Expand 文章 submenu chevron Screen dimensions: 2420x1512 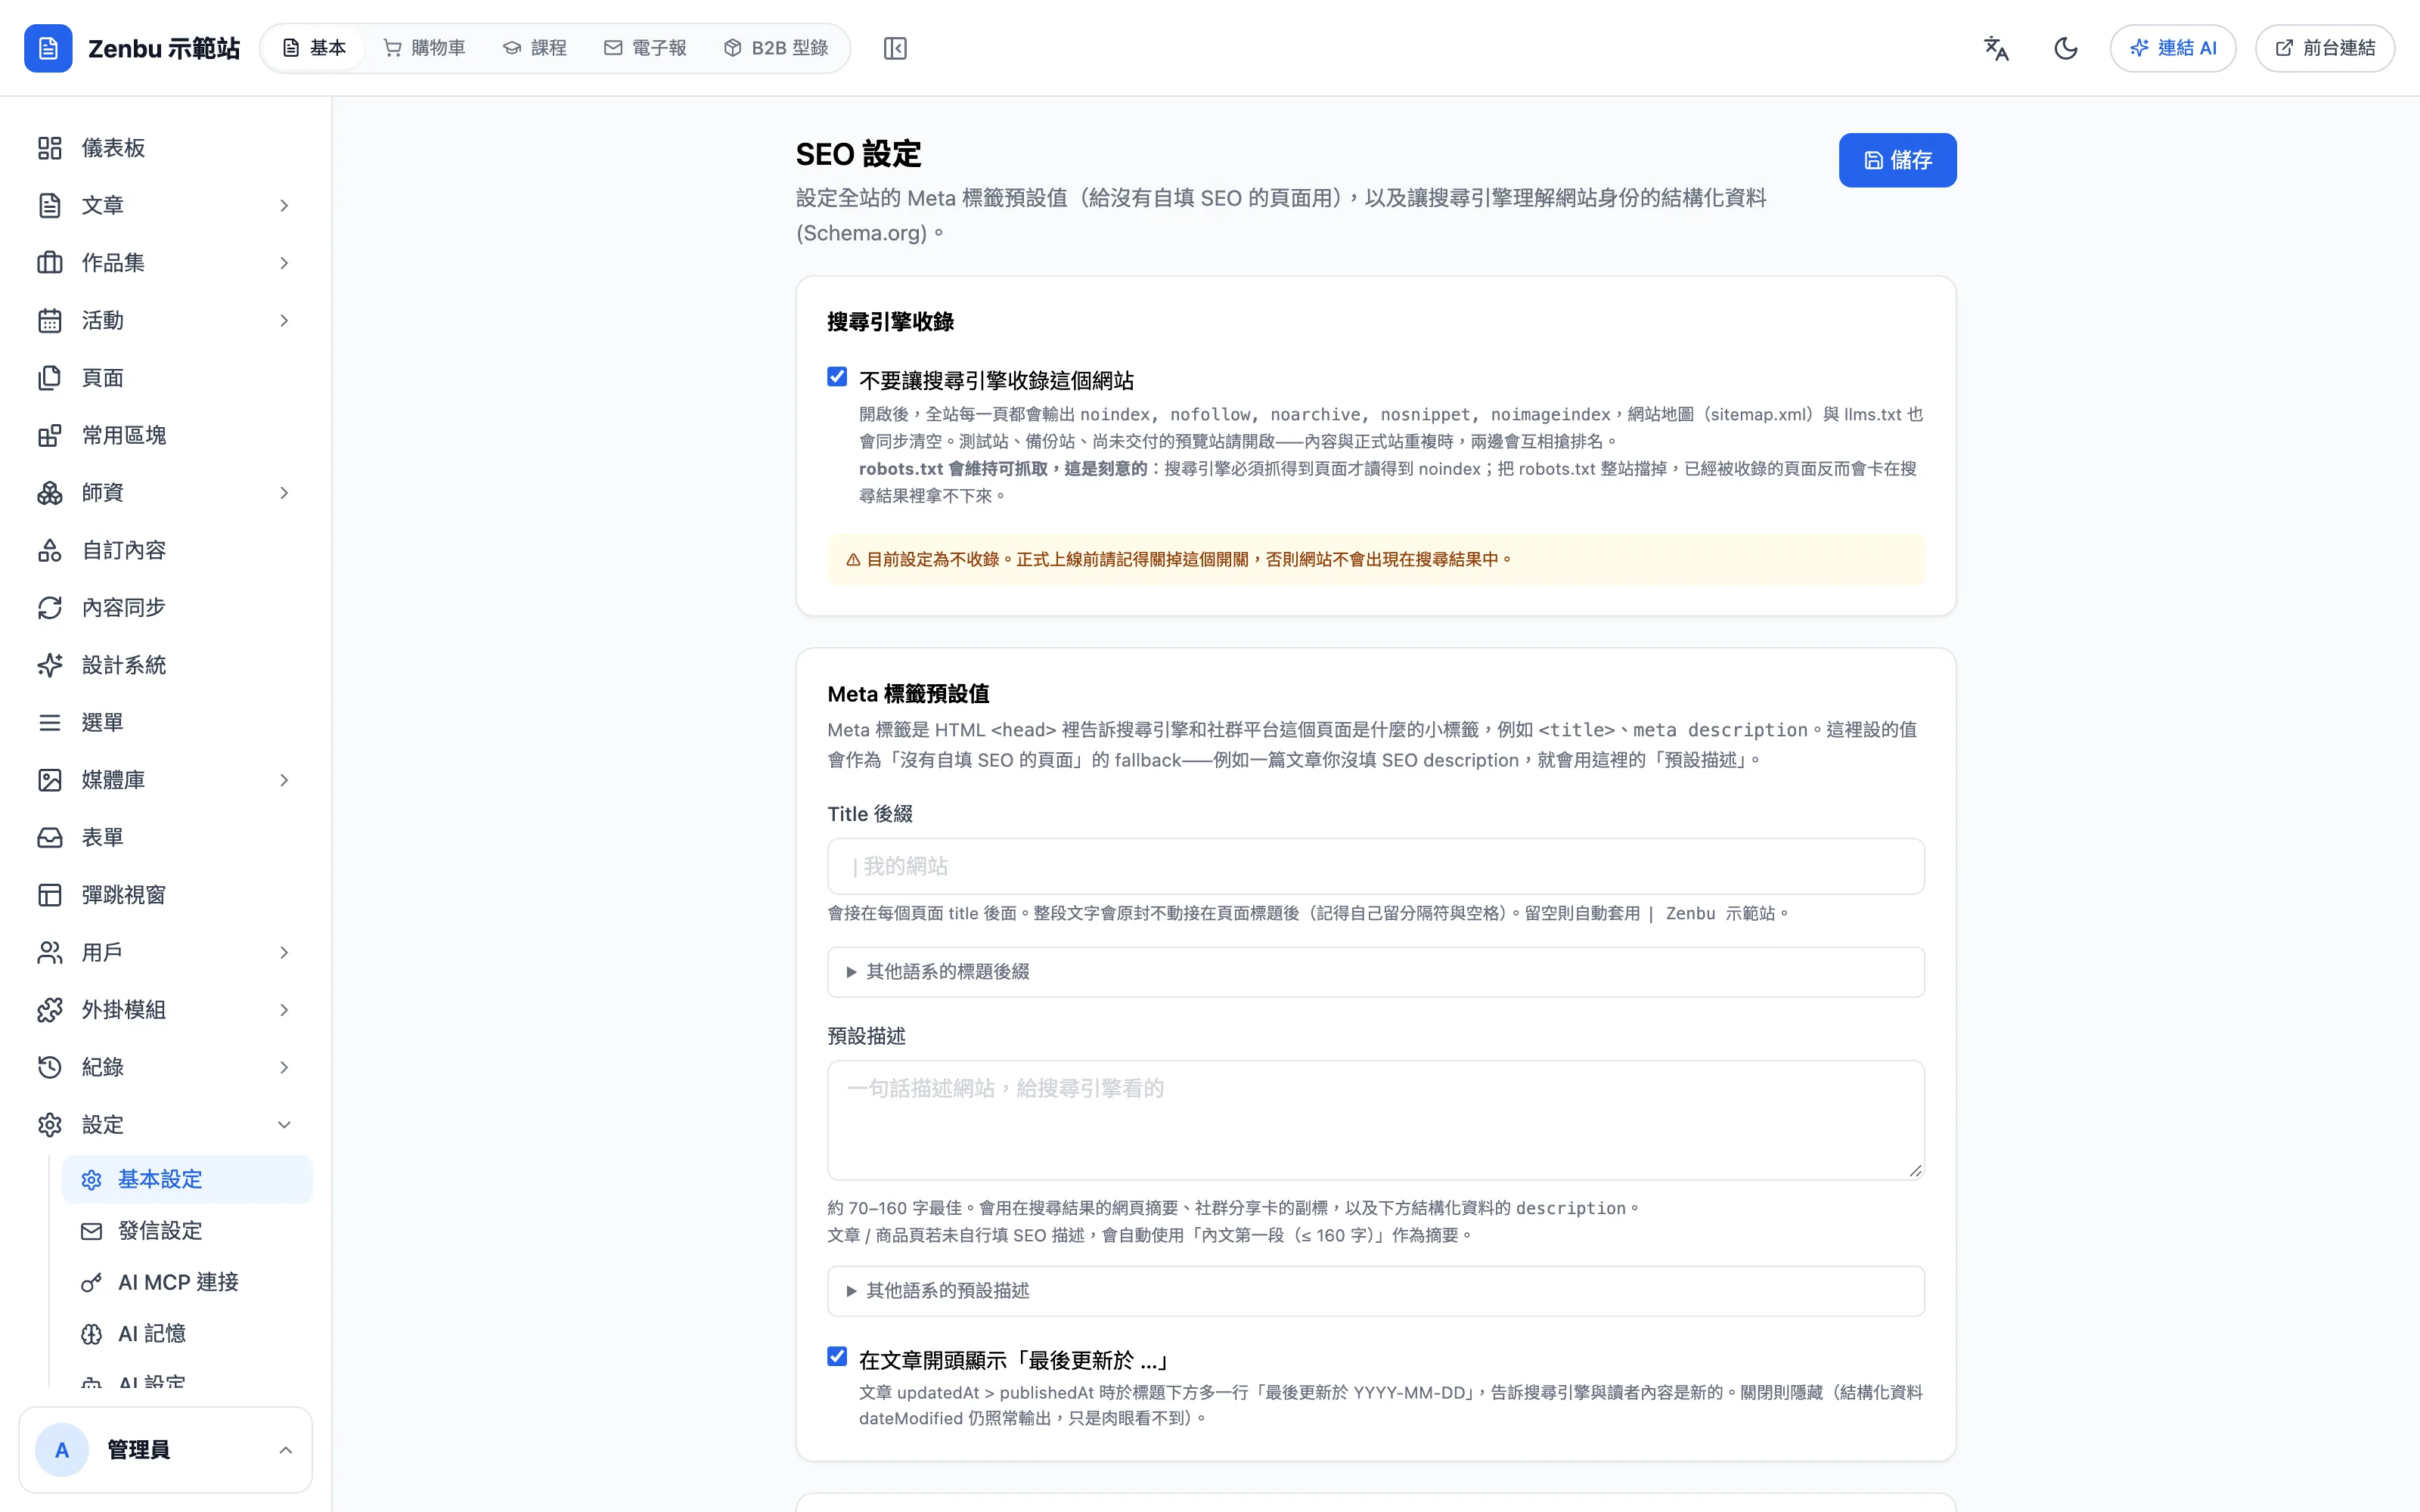pyautogui.click(x=284, y=206)
